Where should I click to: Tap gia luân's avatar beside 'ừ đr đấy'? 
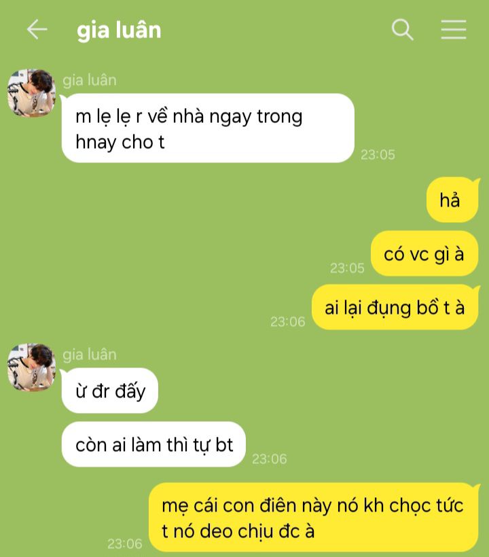[x=31, y=367]
